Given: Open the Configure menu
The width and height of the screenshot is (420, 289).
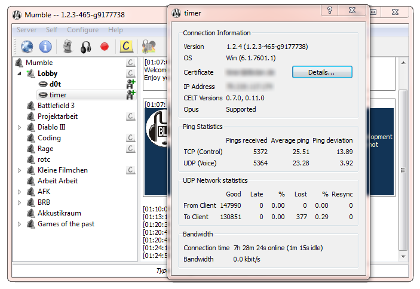Looking at the screenshot, I should 83,30.
